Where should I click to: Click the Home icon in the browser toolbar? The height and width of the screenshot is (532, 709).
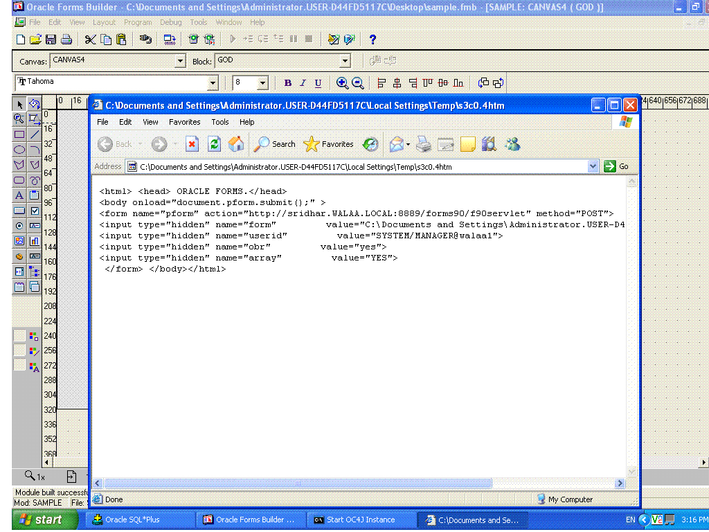(236, 144)
